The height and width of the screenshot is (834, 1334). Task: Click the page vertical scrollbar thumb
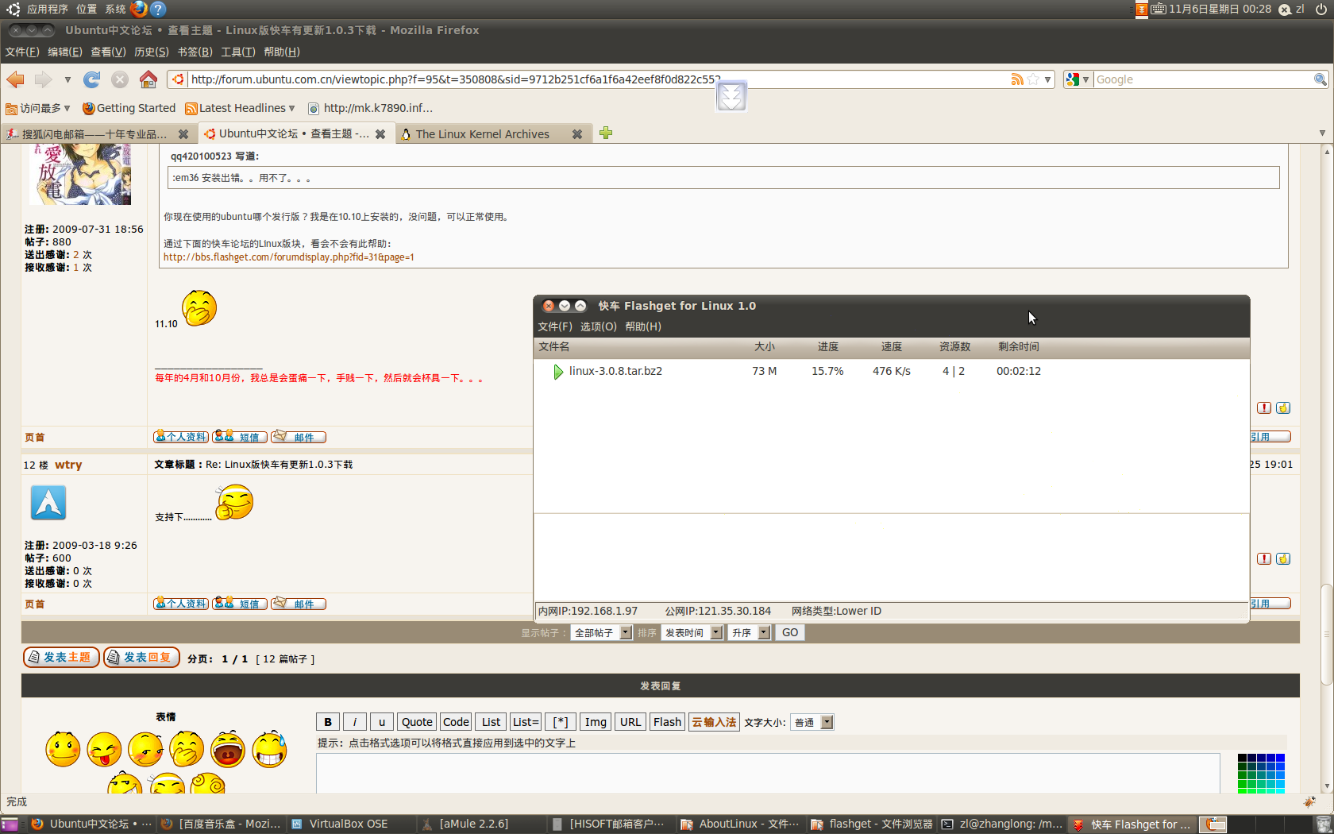[1326, 634]
